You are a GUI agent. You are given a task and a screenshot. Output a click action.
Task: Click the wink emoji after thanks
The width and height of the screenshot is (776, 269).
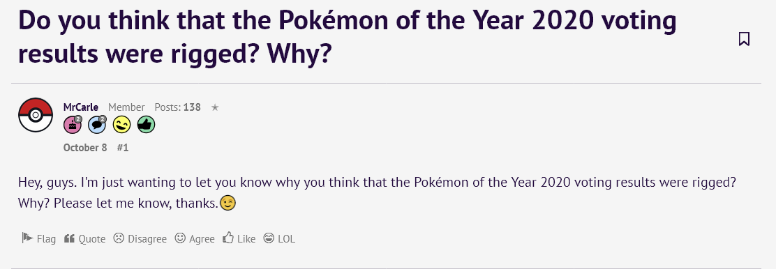(x=227, y=203)
